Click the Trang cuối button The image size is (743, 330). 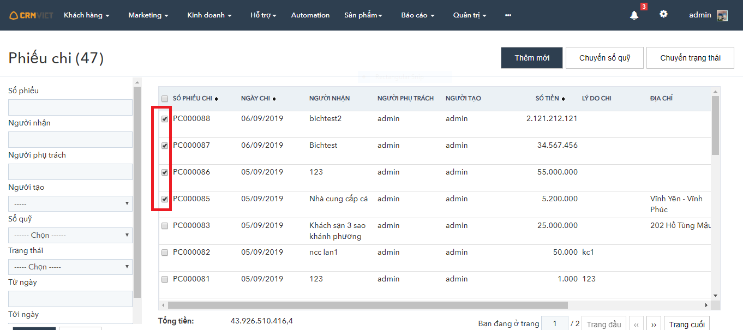[687, 324]
